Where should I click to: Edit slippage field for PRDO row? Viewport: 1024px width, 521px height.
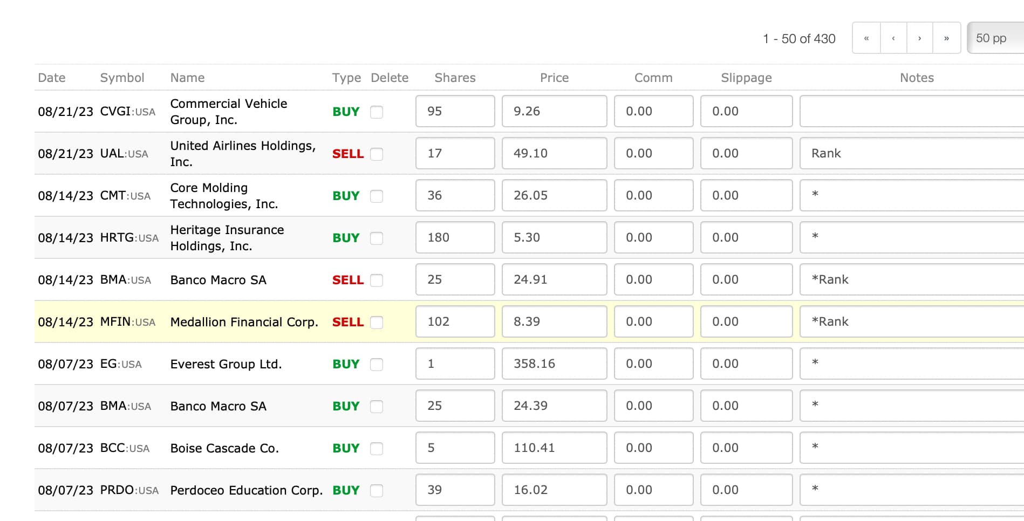pyautogui.click(x=746, y=490)
